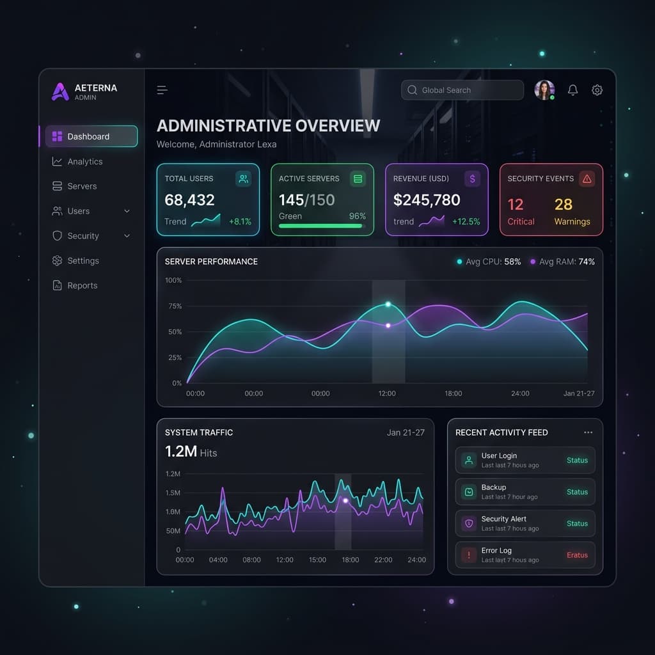The height and width of the screenshot is (655, 655).
Task: Open the Jan 21-27 range in System Traffic
Action: point(405,432)
